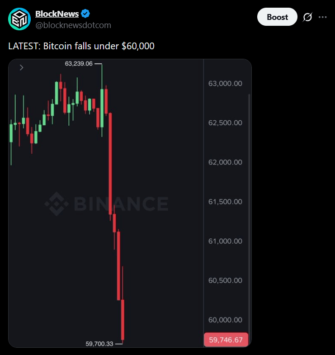Open the Binance chart image thumbnail
Screen dimensions: 335x355
pos(130,203)
